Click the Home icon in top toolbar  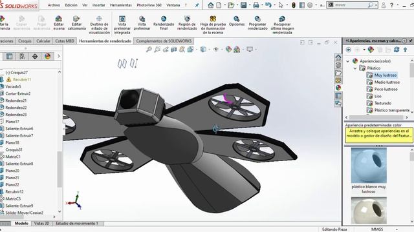(210, 5)
